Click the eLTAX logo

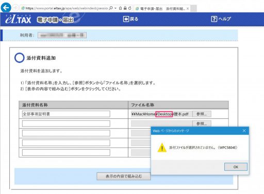pos(18,19)
